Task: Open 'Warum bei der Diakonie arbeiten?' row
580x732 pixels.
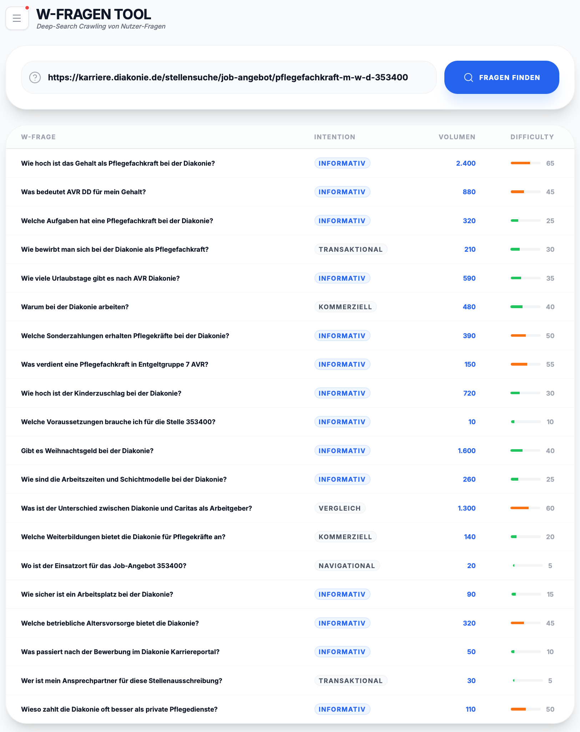Action: pyautogui.click(x=75, y=307)
